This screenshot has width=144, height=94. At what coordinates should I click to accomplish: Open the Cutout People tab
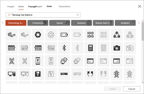click(x=35, y=7)
